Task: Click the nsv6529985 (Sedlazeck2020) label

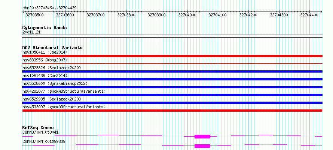Action: tap(52, 99)
